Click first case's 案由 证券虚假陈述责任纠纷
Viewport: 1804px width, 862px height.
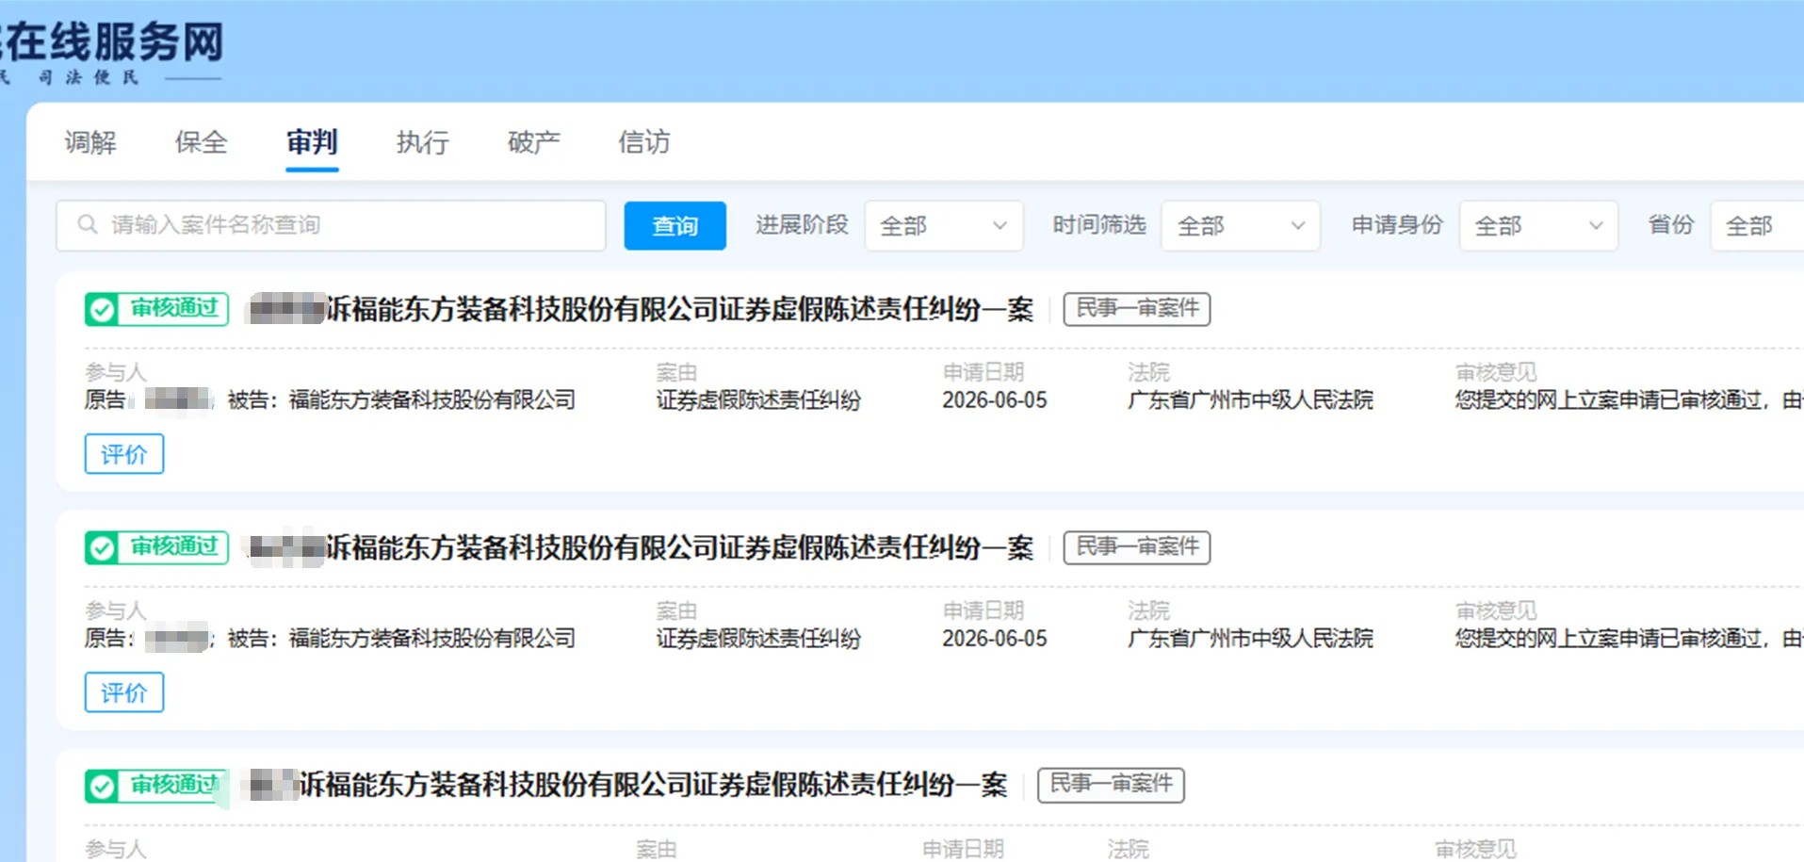[x=758, y=400]
